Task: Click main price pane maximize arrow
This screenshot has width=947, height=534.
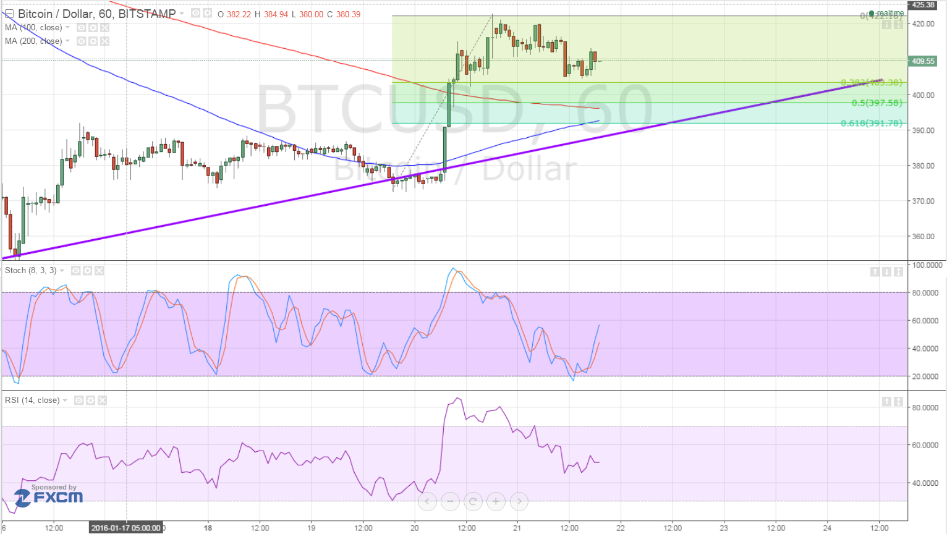Action: pyautogui.click(x=899, y=25)
